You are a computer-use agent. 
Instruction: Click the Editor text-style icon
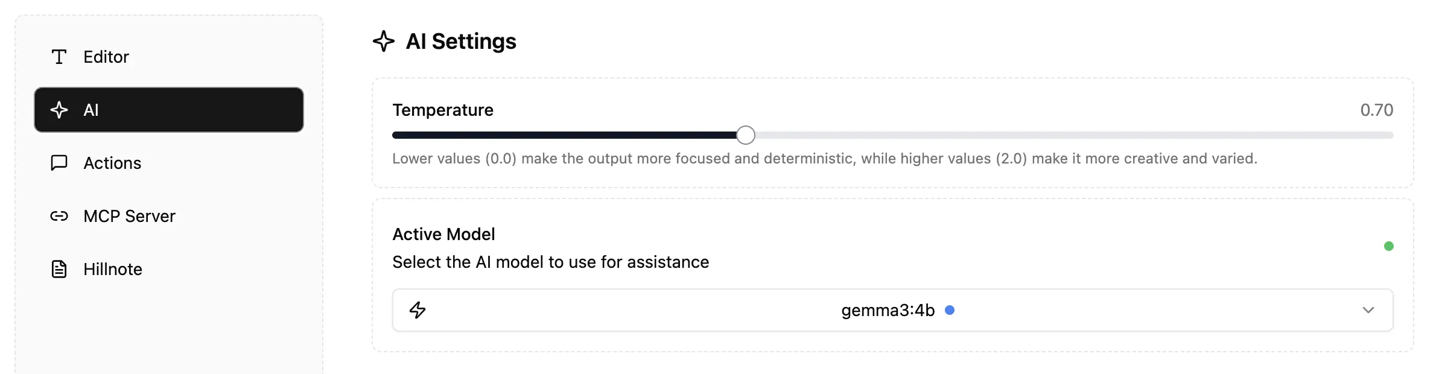(x=59, y=57)
